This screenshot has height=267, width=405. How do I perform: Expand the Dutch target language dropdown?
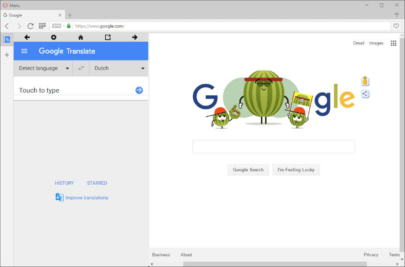coord(119,68)
